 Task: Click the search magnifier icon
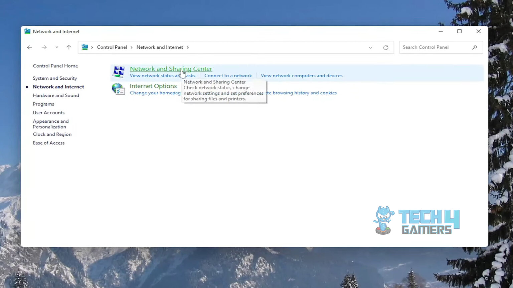pyautogui.click(x=475, y=47)
